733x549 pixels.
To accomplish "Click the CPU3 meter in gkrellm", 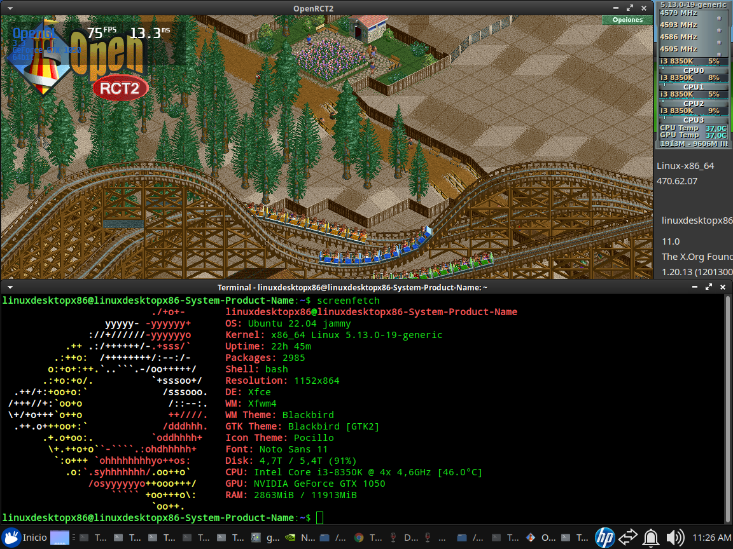I will pos(694,120).
